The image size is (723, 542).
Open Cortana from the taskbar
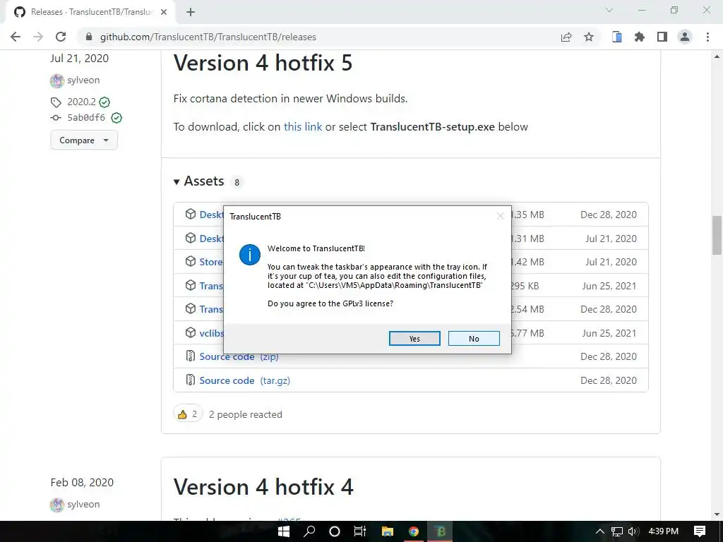[x=335, y=531]
